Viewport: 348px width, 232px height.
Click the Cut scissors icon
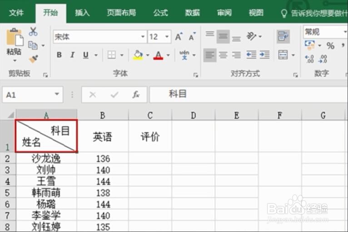(33, 31)
